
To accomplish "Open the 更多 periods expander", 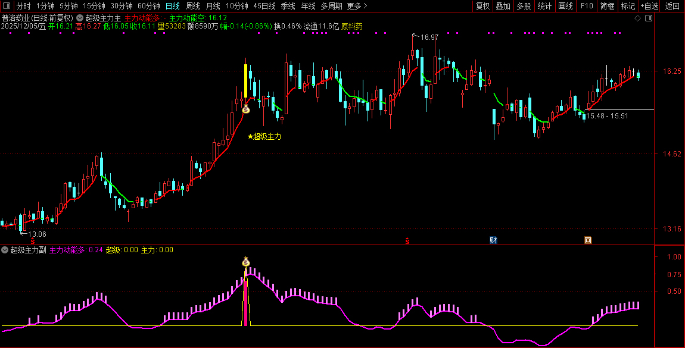I will (357, 6).
